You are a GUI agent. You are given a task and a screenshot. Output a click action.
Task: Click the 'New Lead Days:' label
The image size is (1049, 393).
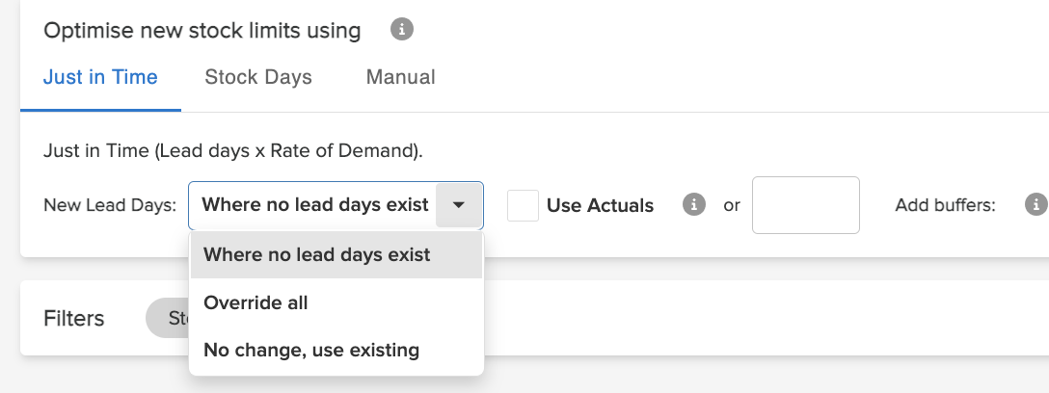coord(110,205)
